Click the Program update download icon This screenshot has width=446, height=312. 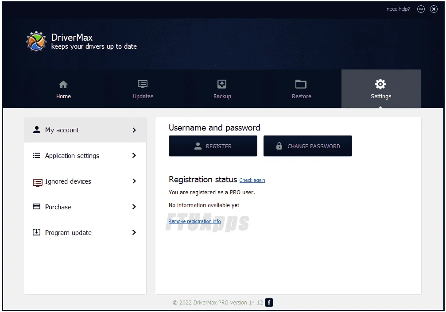(36, 232)
